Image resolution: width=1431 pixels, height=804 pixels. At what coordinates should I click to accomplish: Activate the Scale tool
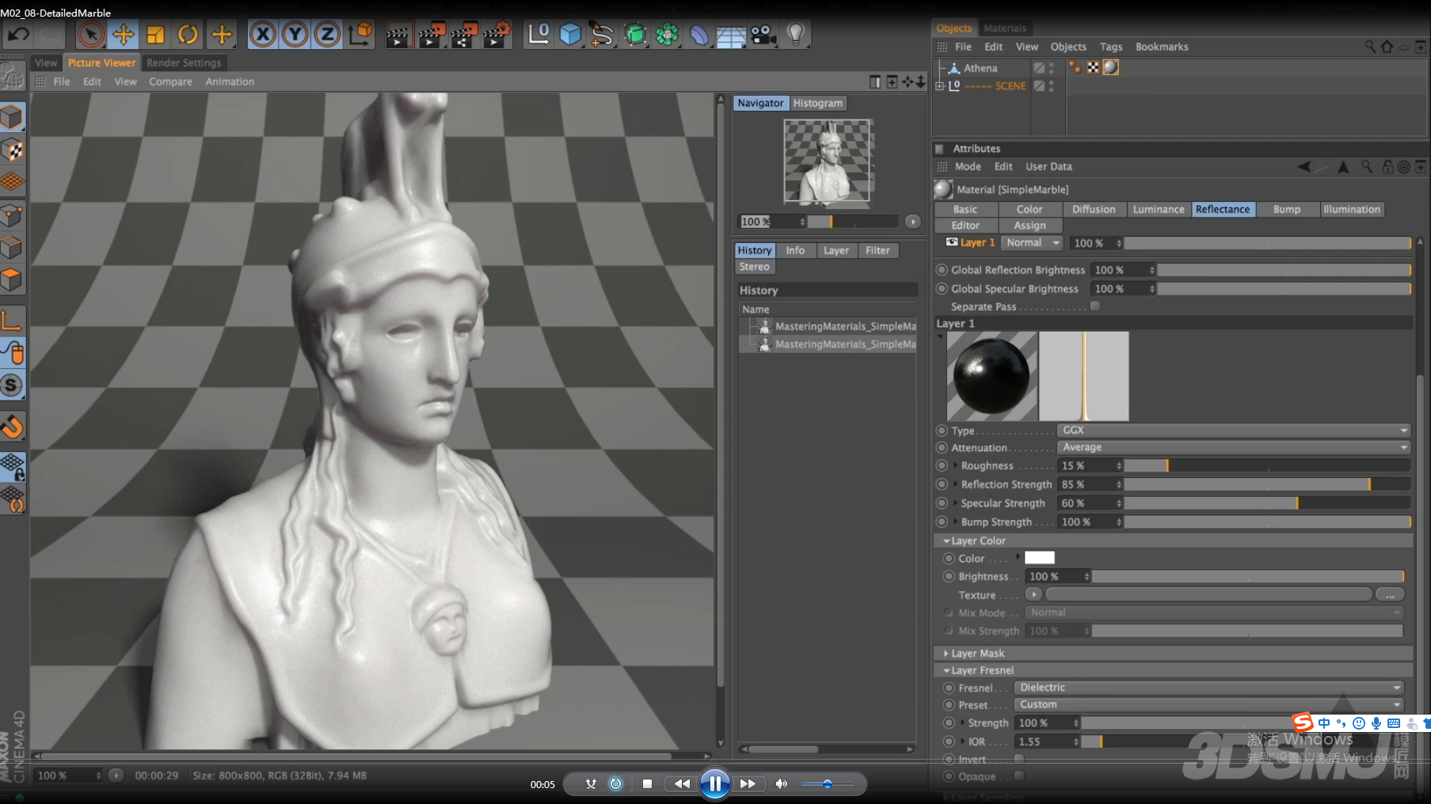[x=156, y=35]
